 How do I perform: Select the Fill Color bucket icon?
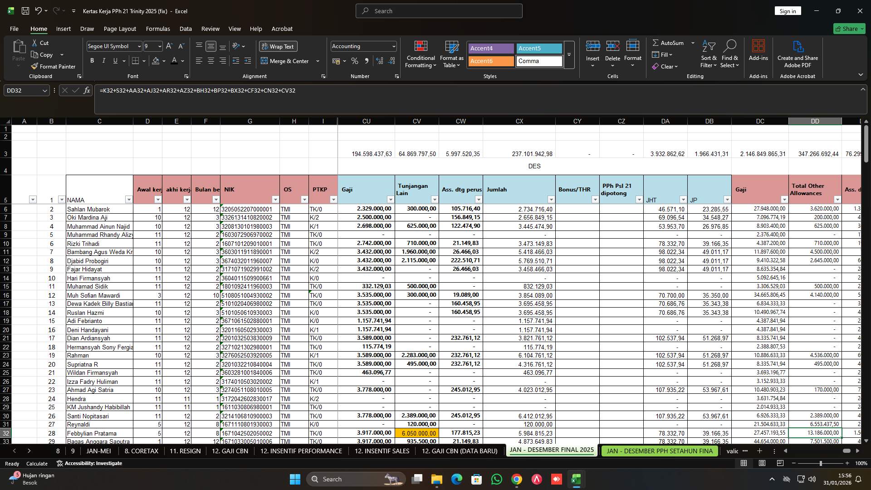tap(155, 61)
